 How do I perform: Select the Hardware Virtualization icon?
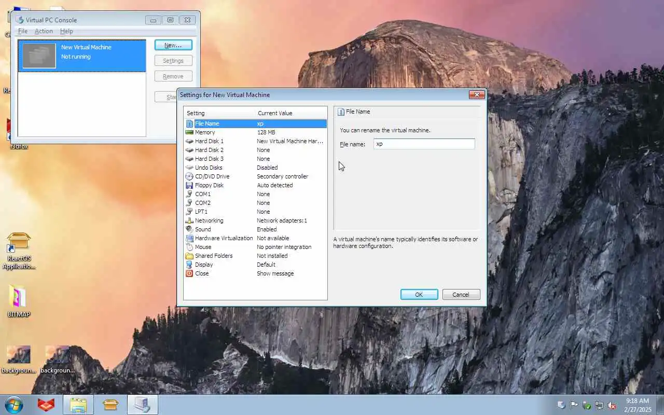pyautogui.click(x=189, y=238)
